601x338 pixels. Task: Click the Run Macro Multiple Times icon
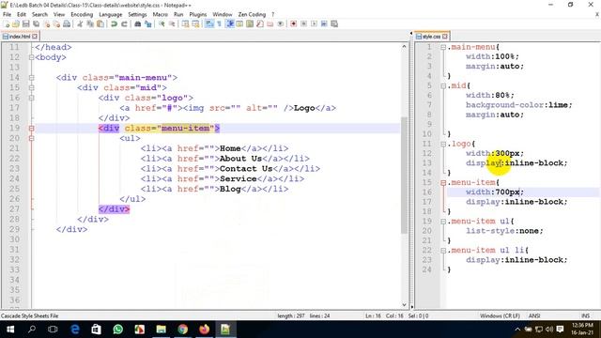[324, 23]
